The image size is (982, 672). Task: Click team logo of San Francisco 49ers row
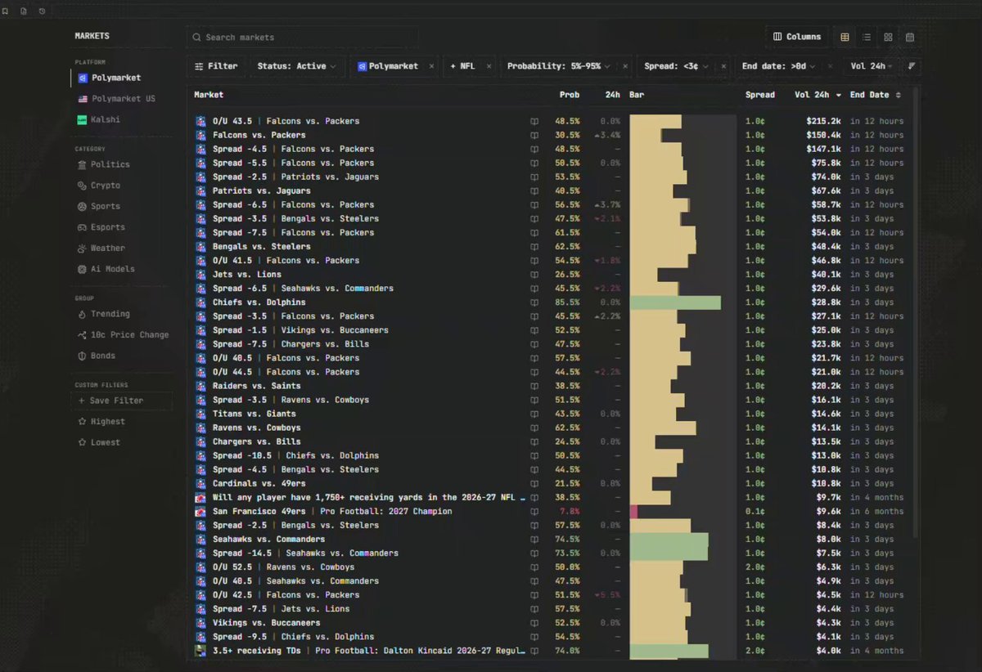(200, 511)
